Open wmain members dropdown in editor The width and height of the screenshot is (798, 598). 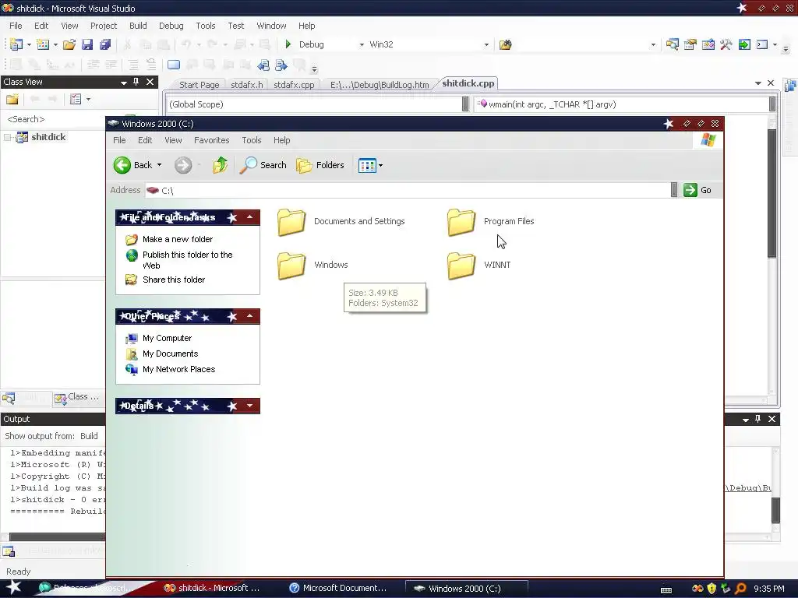click(772, 104)
